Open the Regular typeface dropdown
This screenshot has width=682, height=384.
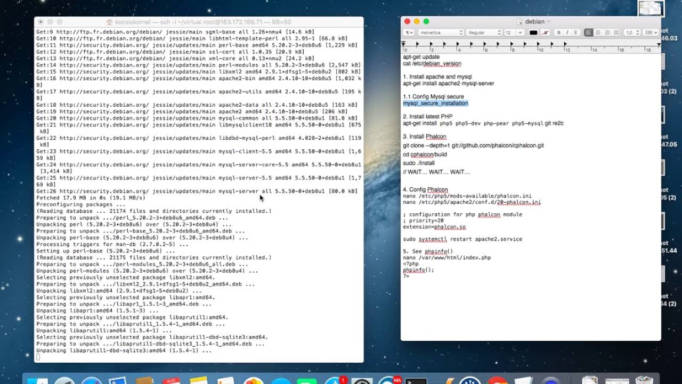click(484, 33)
